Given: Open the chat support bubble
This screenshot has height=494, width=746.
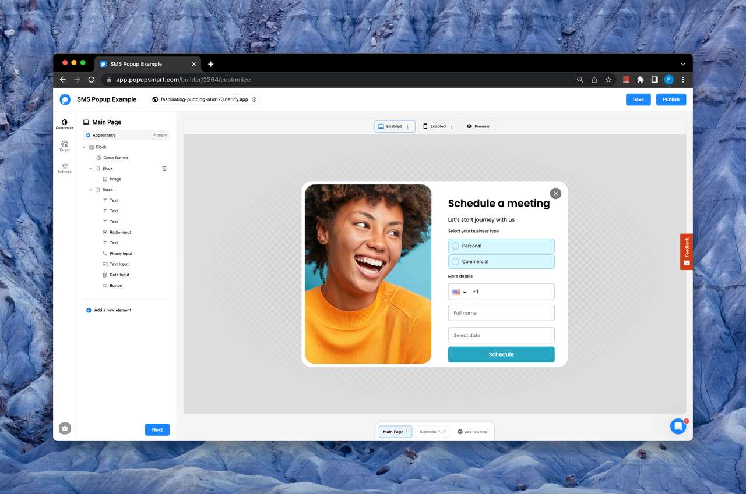Looking at the screenshot, I should coord(678,427).
